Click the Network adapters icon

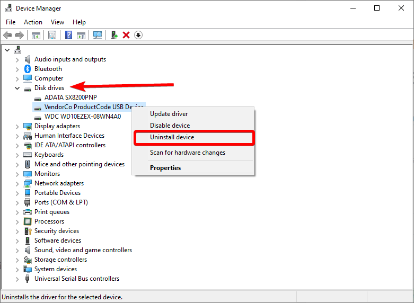[28, 183]
